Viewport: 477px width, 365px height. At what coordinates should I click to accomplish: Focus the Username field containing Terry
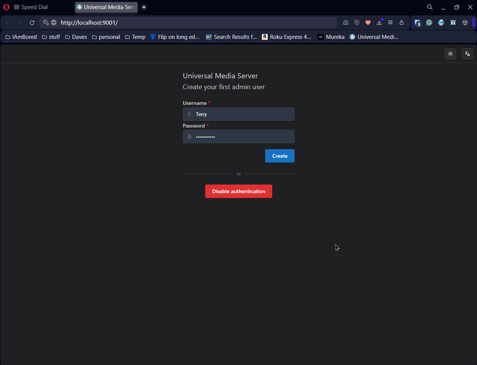pos(238,114)
